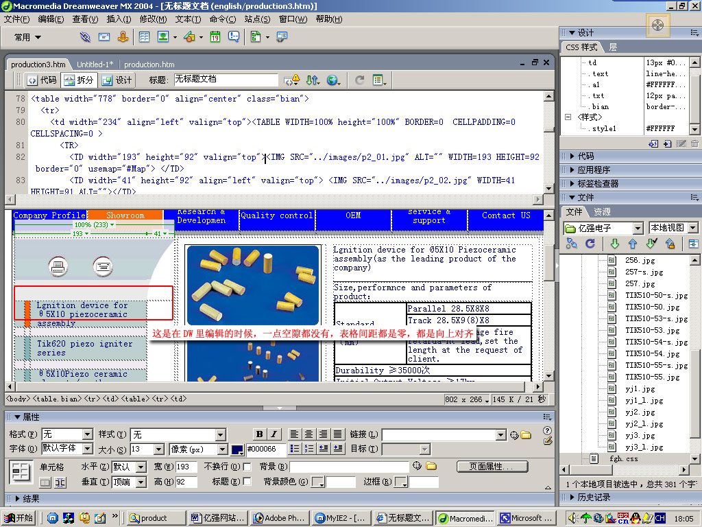Click the Preview in Browser globe icon
This screenshot has height=527, width=702.
pyautogui.click(x=332, y=80)
